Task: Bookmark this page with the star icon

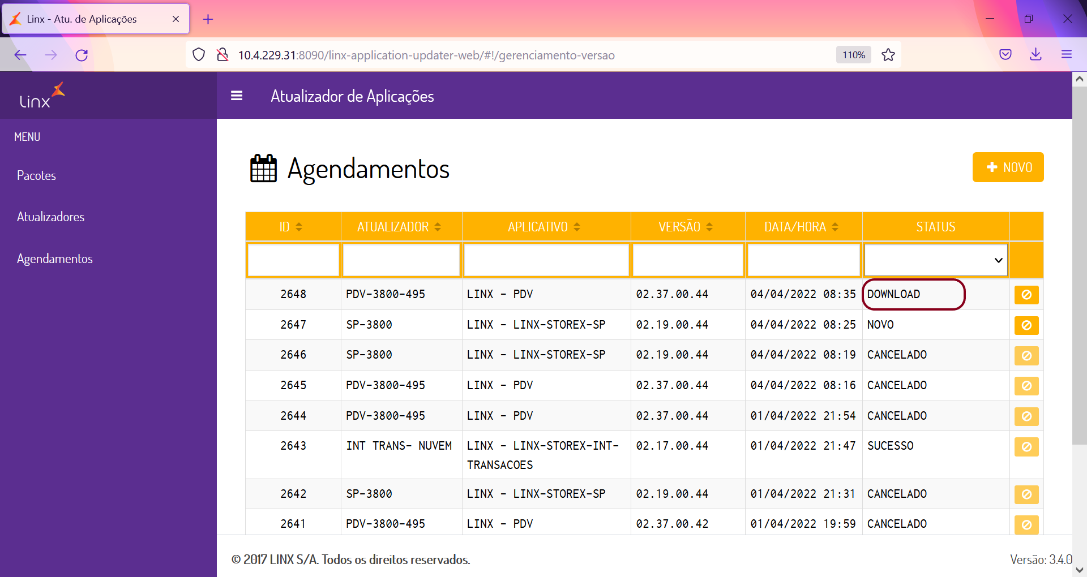Action: 888,55
